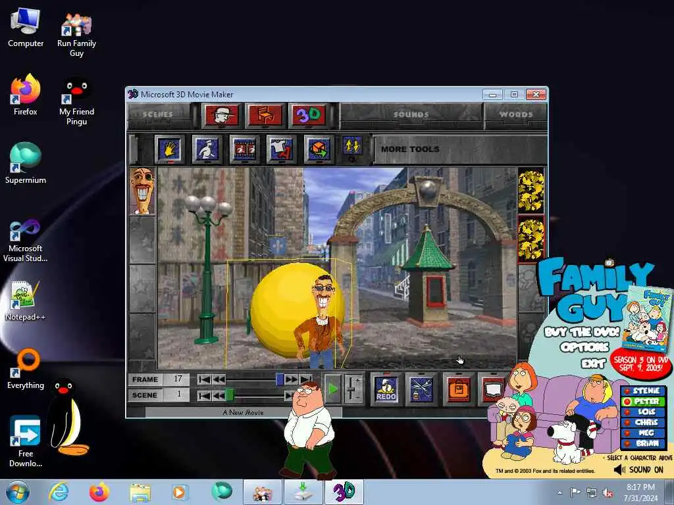Play the movie with green arrow
Screen dimensions: 674x505
332,389
